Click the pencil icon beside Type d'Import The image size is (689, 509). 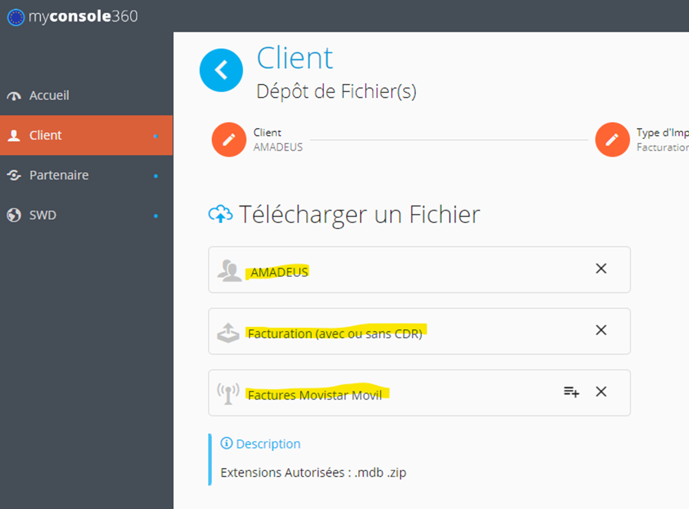coord(612,139)
